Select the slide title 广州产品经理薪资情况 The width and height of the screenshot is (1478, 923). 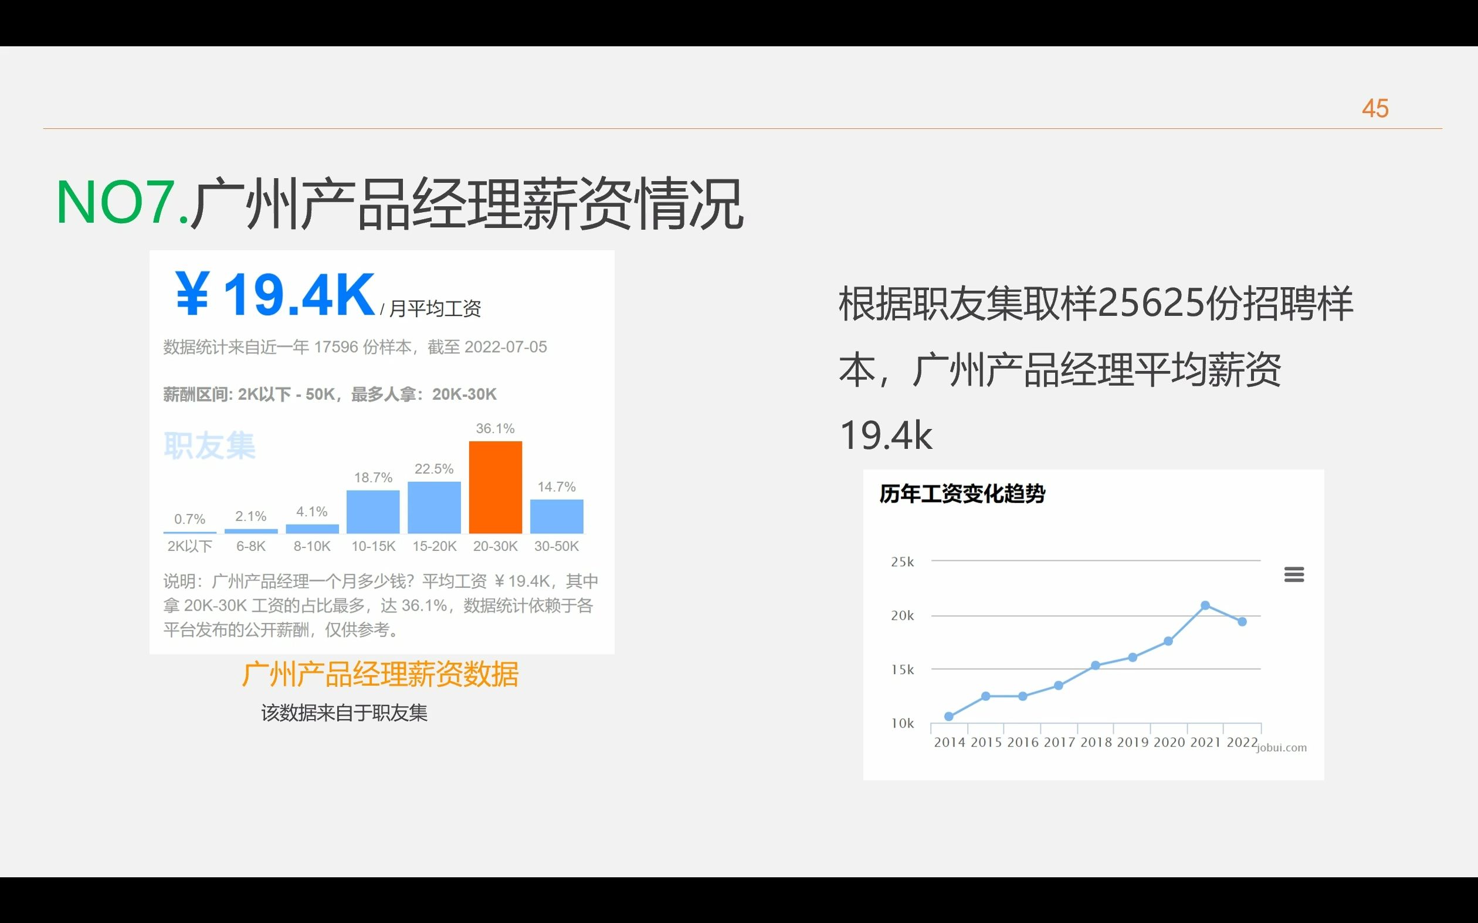(x=466, y=203)
